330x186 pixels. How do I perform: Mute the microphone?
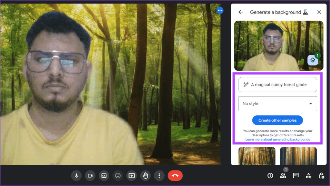click(x=76, y=175)
